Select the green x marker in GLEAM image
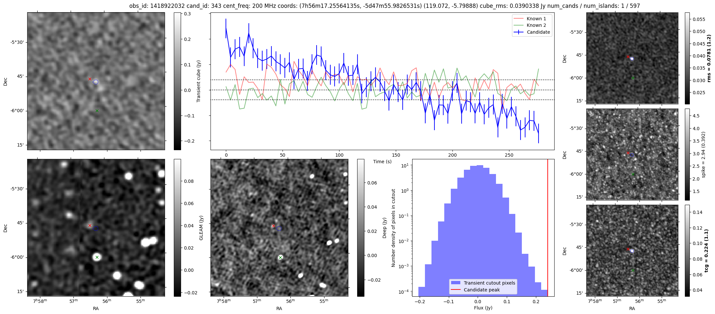This screenshot has height=314, width=715. tap(97, 257)
